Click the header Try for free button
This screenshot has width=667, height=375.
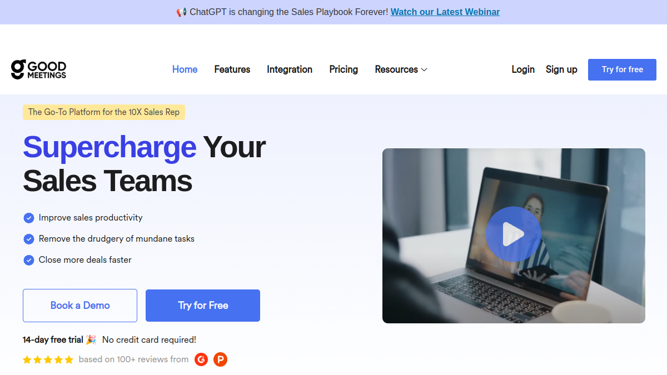pyautogui.click(x=622, y=69)
